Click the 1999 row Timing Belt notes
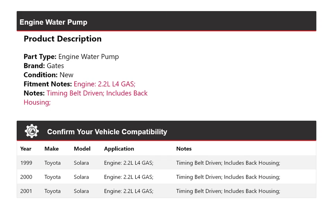This screenshot has height=209, width=333. coord(228,163)
